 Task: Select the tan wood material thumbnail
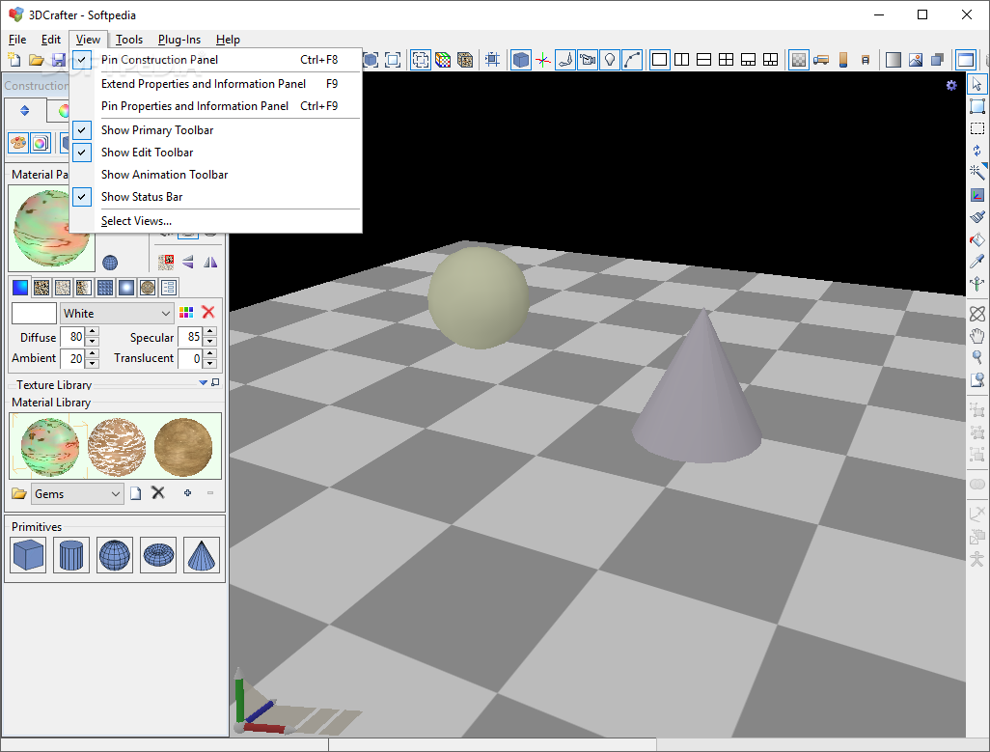(x=183, y=447)
